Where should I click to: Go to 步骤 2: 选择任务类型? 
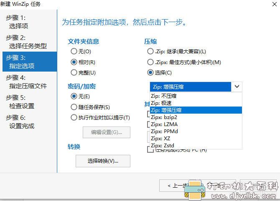point(30,42)
